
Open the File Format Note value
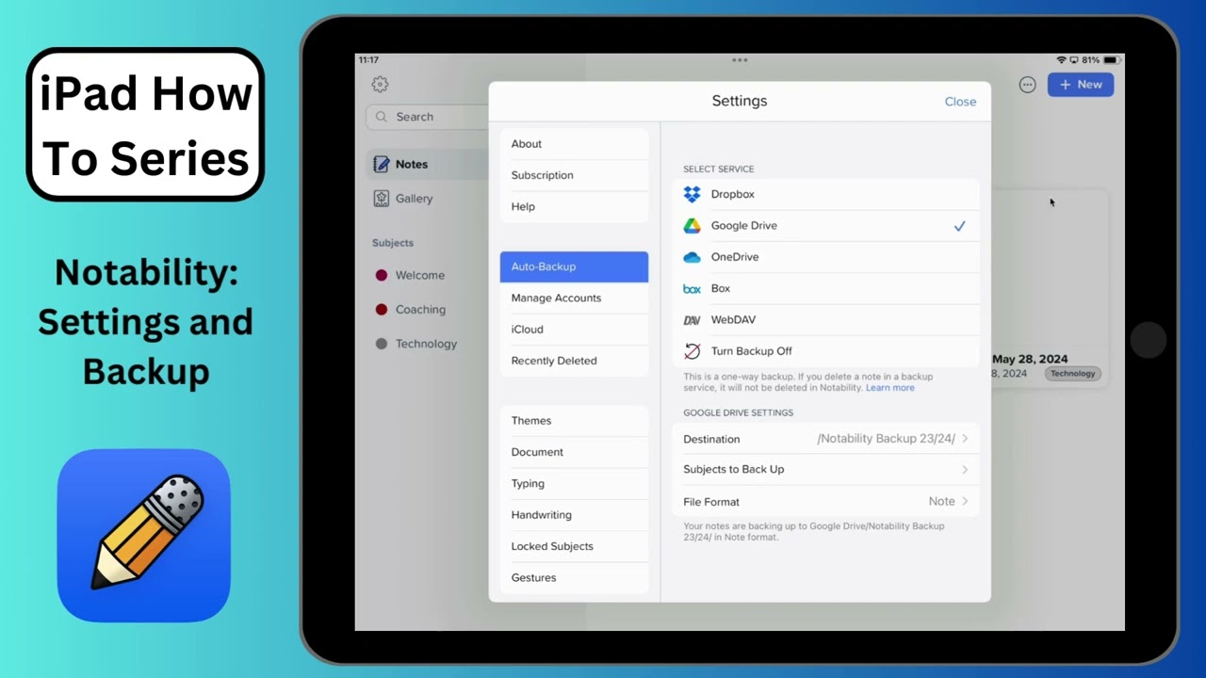[x=941, y=502]
